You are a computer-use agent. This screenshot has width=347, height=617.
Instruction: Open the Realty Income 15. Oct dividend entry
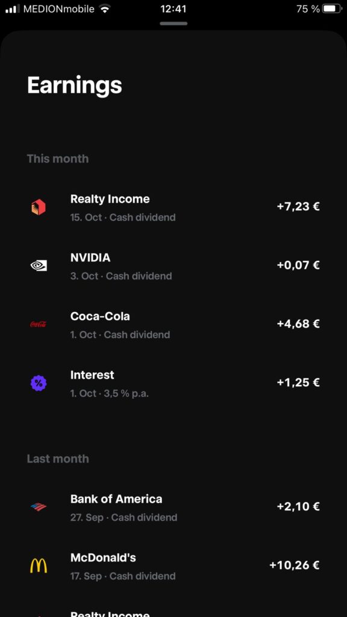pos(173,207)
